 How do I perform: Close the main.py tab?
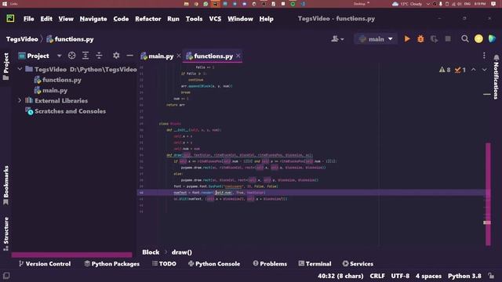[179, 56]
